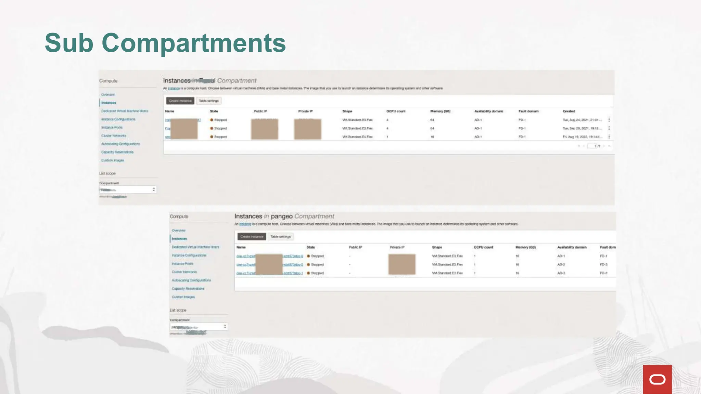Open actions menu for the Sep 28, 2021 instance
Viewport: 701px width, 394px height.
point(609,128)
